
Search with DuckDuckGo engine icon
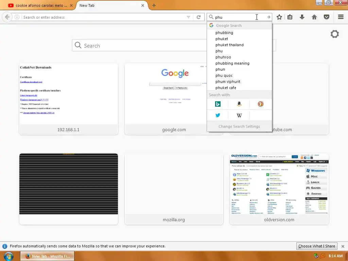261,104
